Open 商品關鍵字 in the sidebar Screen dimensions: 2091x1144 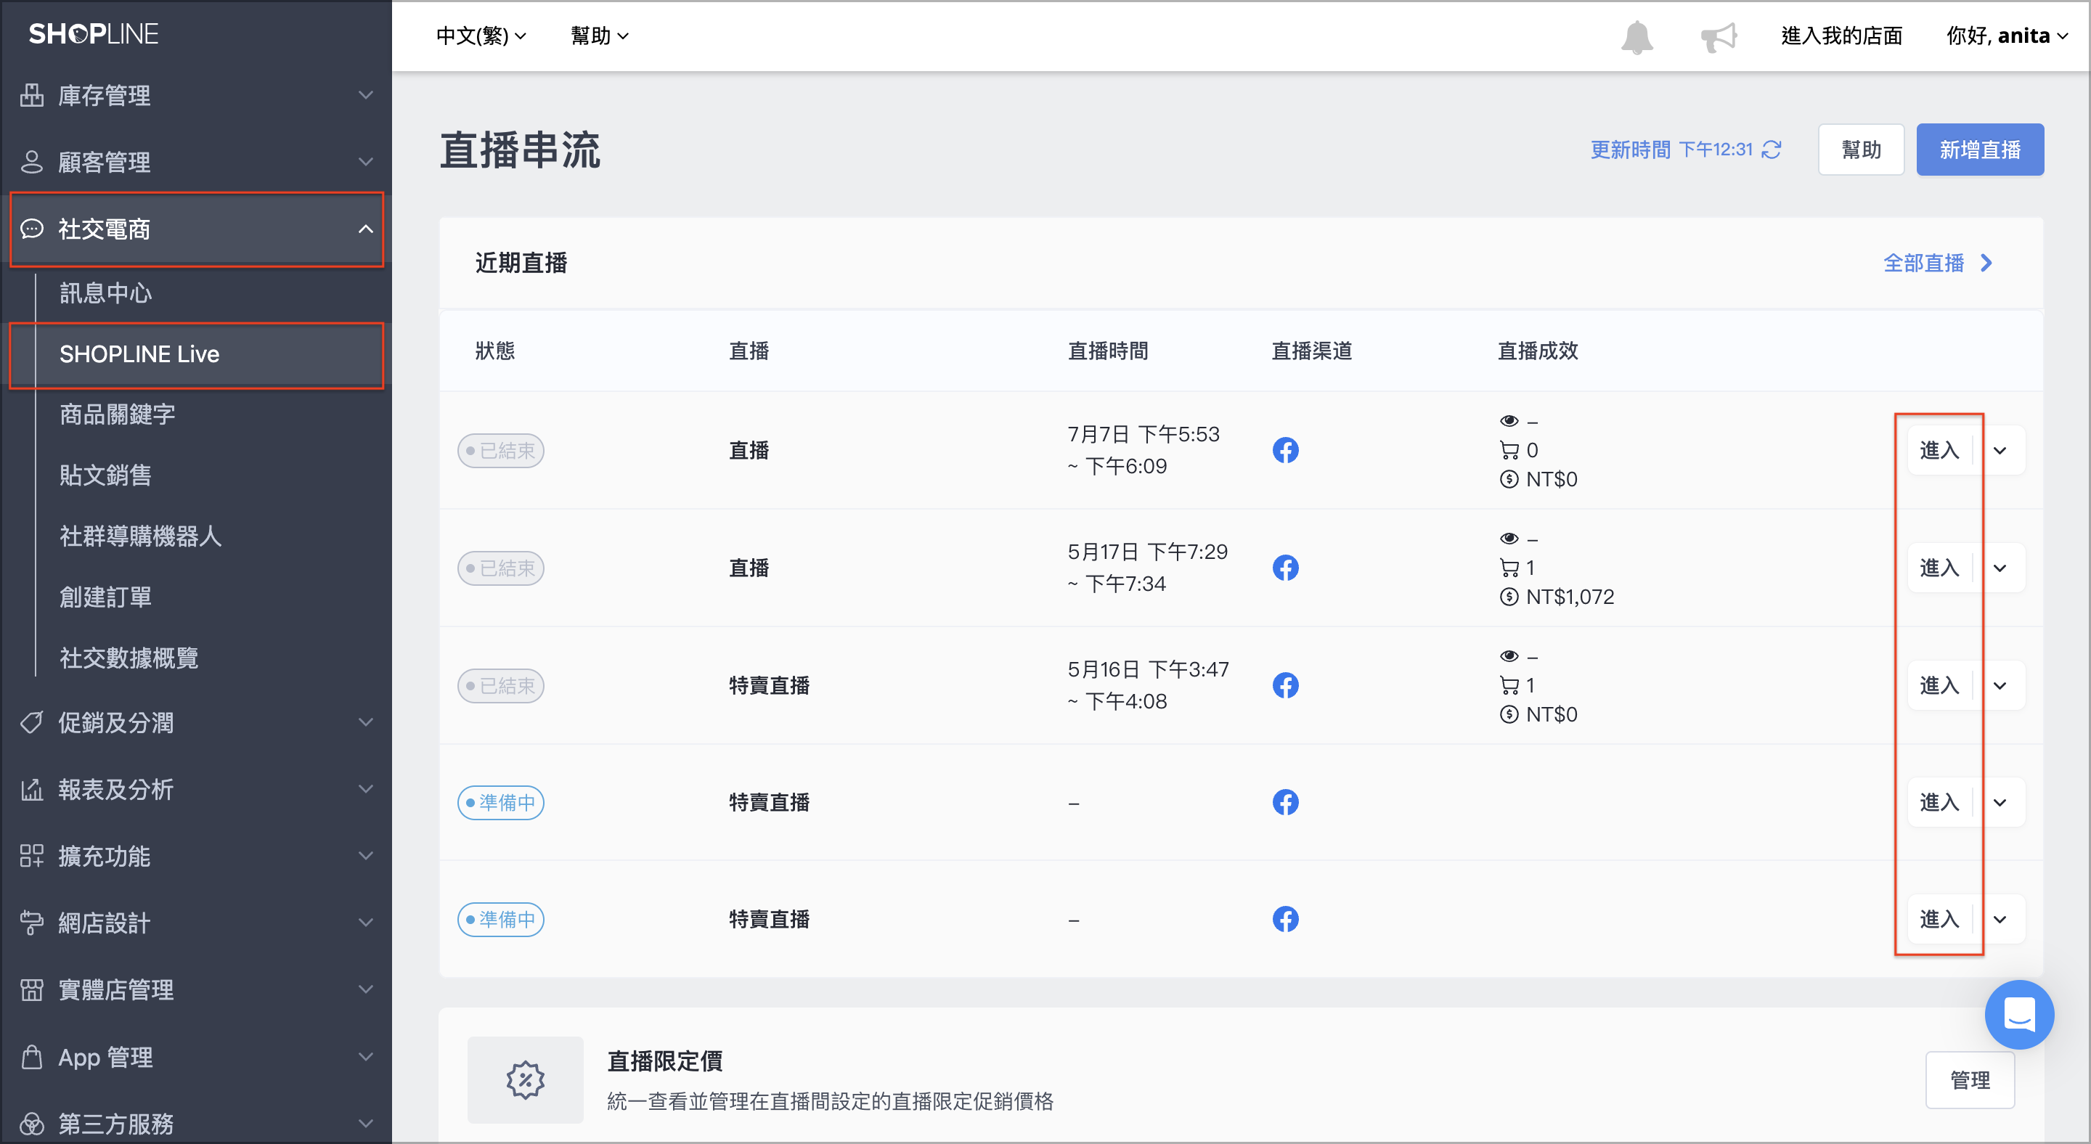(x=117, y=414)
